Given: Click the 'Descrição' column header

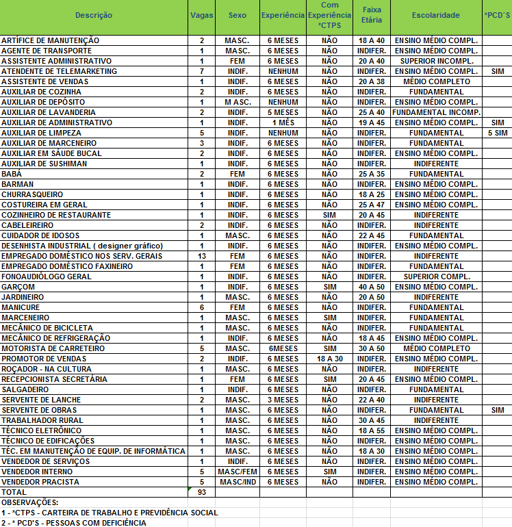Looking at the screenshot, I should 94,15.
